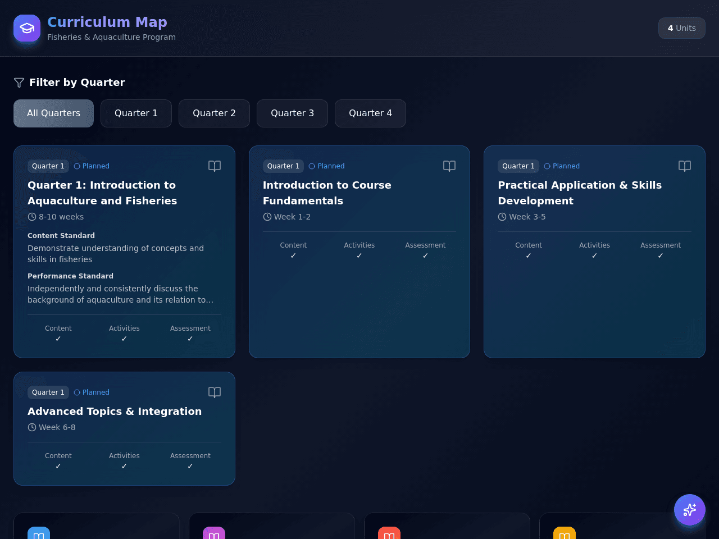Image resolution: width=719 pixels, height=539 pixels.
Task: Click Activities checkmark on Practical Application card
Action: (x=594, y=255)
